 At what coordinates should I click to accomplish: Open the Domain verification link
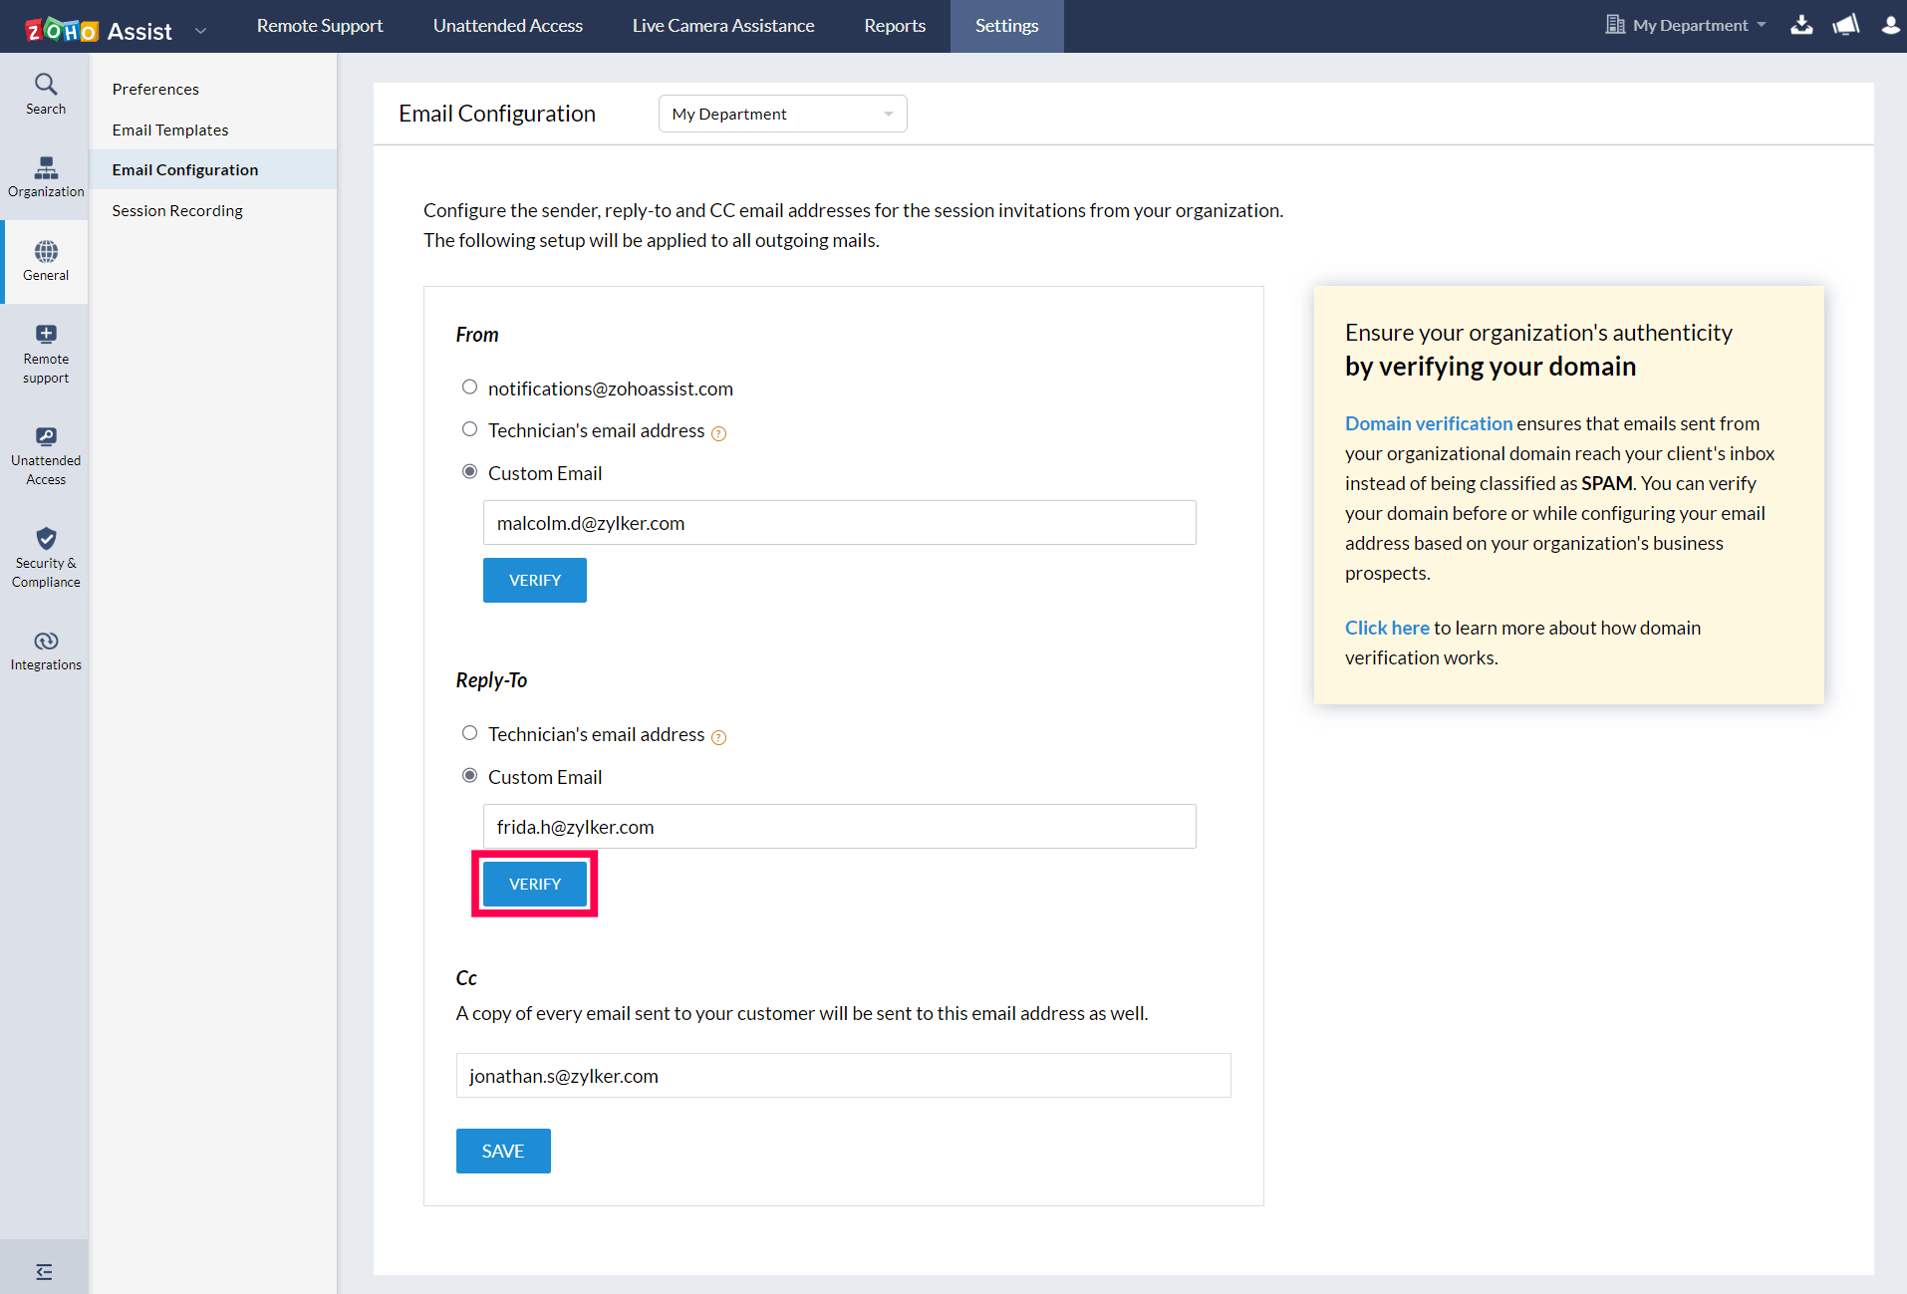pos(1428,423)
